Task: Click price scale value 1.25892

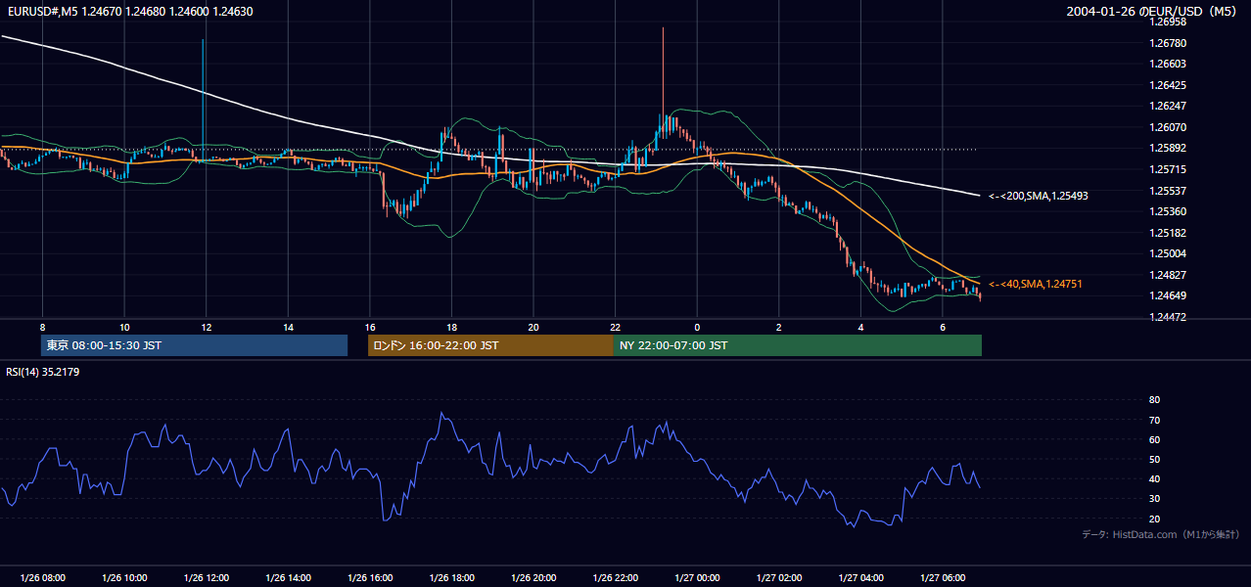Action: 1169,149
